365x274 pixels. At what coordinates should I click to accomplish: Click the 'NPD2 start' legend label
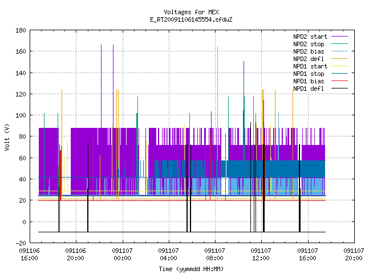[x=310, y=37]
